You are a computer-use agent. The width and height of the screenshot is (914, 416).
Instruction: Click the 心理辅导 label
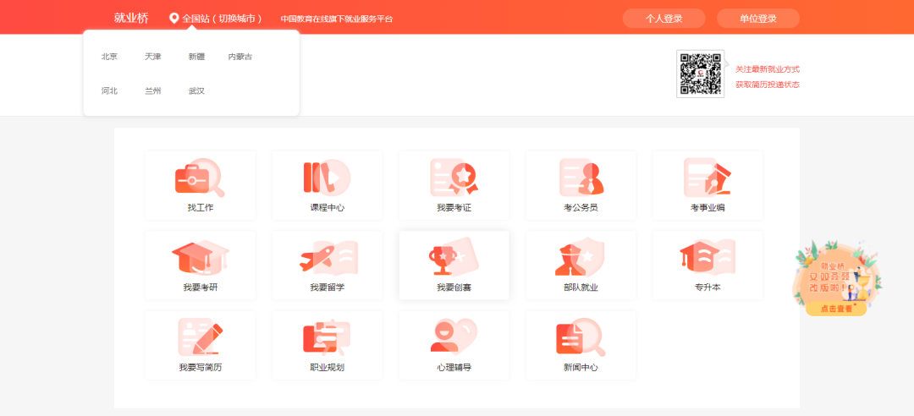click(454, 368)
